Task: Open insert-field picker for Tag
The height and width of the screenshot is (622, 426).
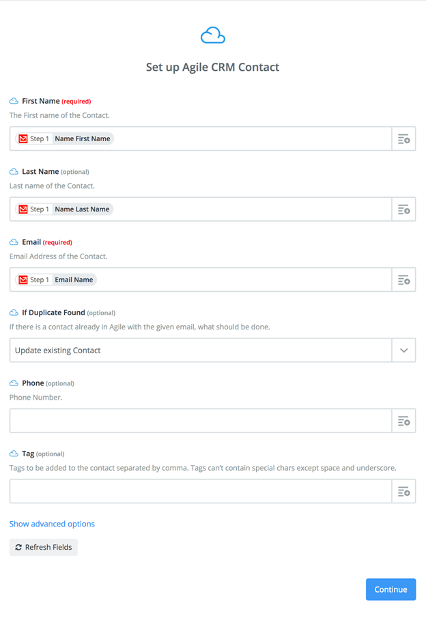Action: click(x=403, y=492)
